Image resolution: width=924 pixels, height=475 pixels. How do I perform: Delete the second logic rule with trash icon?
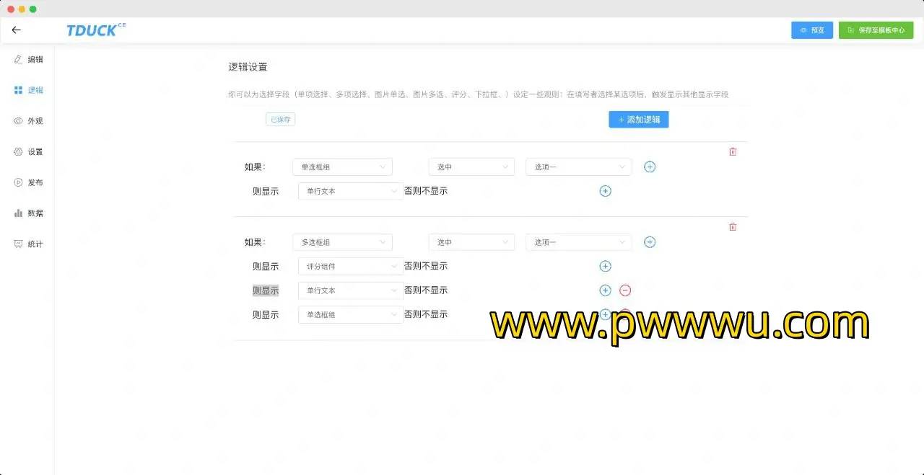pos(733,227)
